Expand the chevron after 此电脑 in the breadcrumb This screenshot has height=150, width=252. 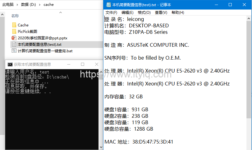click(17, 5)
